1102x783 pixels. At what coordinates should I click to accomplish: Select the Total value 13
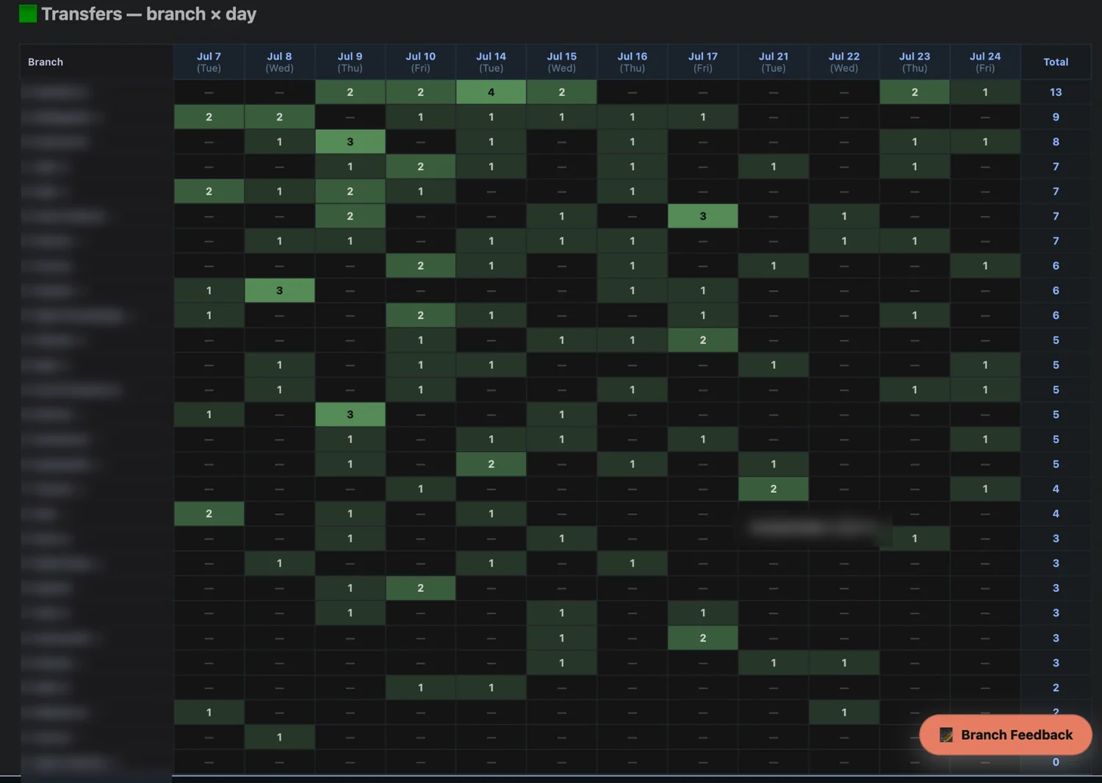1056,92
